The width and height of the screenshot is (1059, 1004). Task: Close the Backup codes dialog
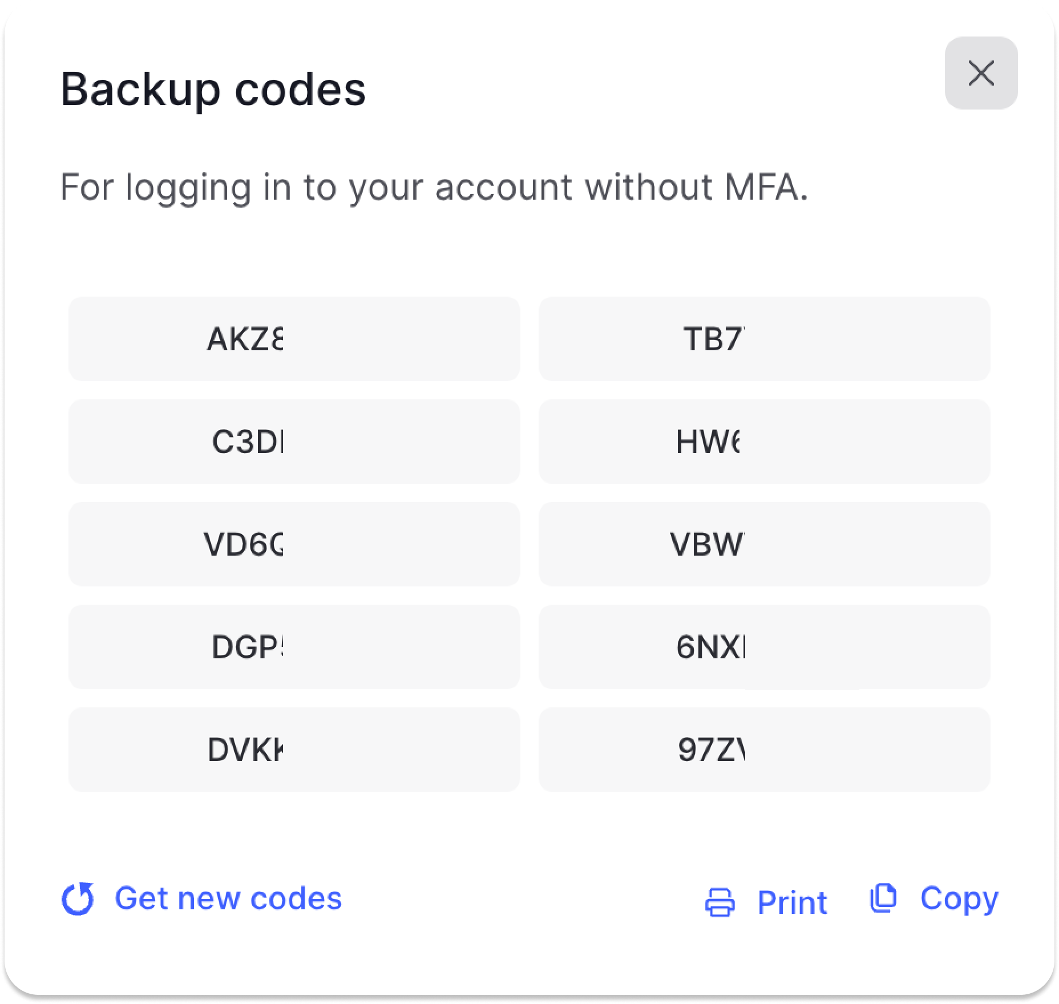tap(981, 73)
